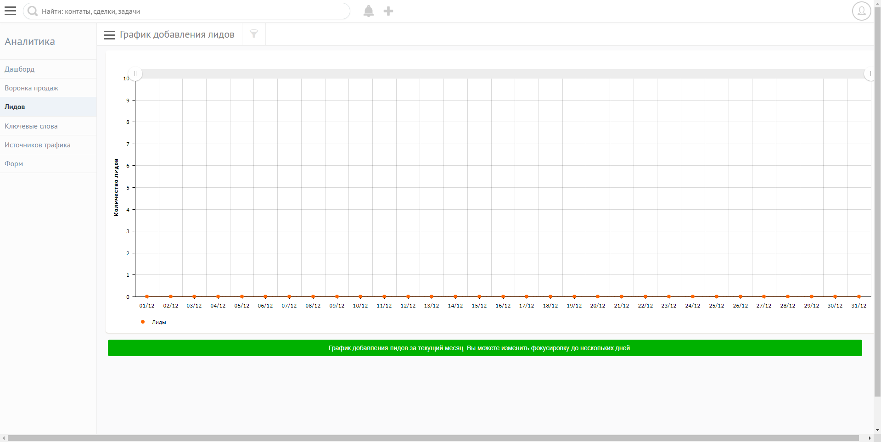Click the chart zoom range bar
881x442 pixels.
click(503, 73)
